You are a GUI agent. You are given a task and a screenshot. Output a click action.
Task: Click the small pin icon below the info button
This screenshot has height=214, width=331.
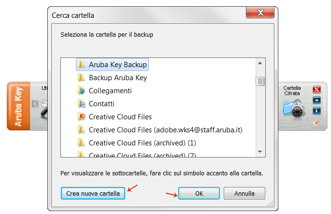coord(316,123)
